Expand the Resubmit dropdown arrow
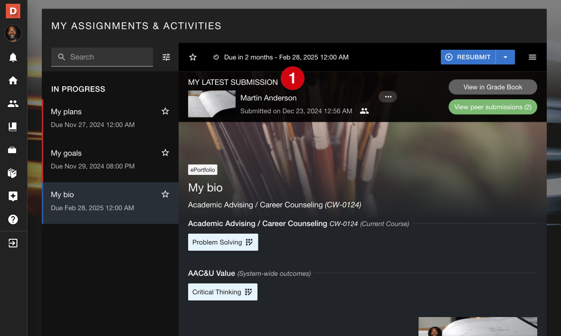 pos(505,57)
